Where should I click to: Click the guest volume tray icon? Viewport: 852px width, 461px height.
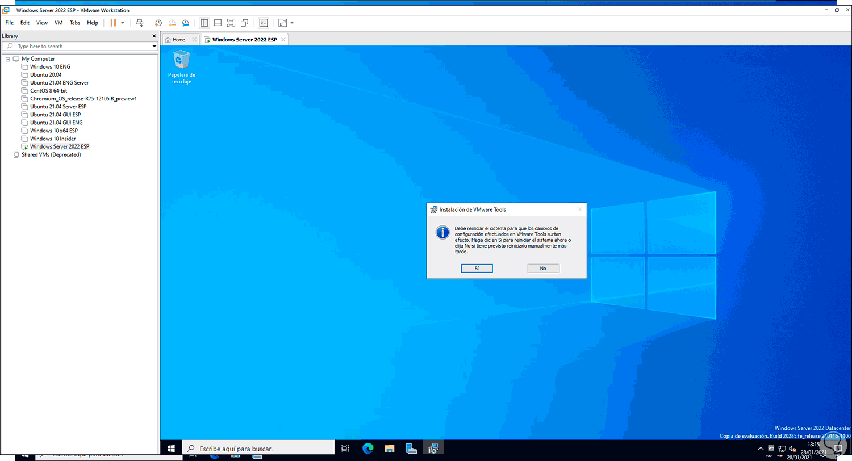click(792, 449)
